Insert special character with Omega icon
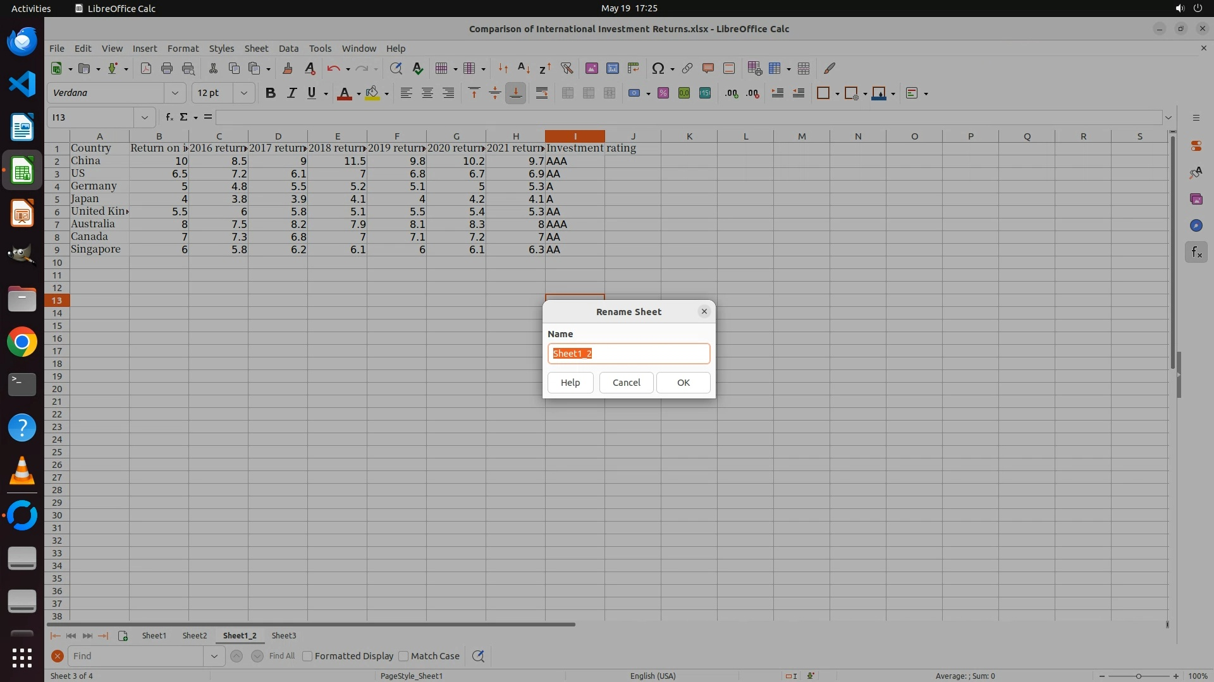Viewport: 1214px width, 682px height. [658, 68]
